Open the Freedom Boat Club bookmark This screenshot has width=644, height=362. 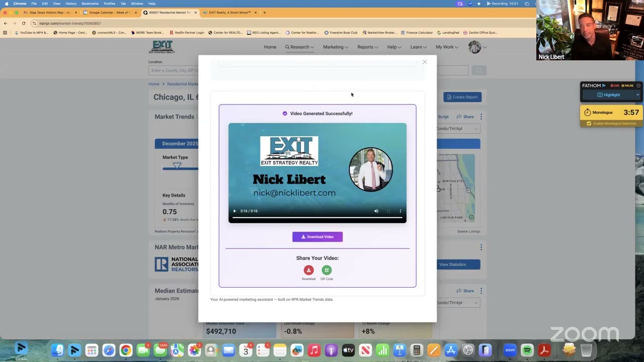[341, 33]
